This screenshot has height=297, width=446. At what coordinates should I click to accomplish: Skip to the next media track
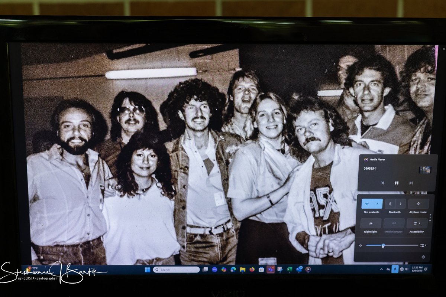point(411,183)
